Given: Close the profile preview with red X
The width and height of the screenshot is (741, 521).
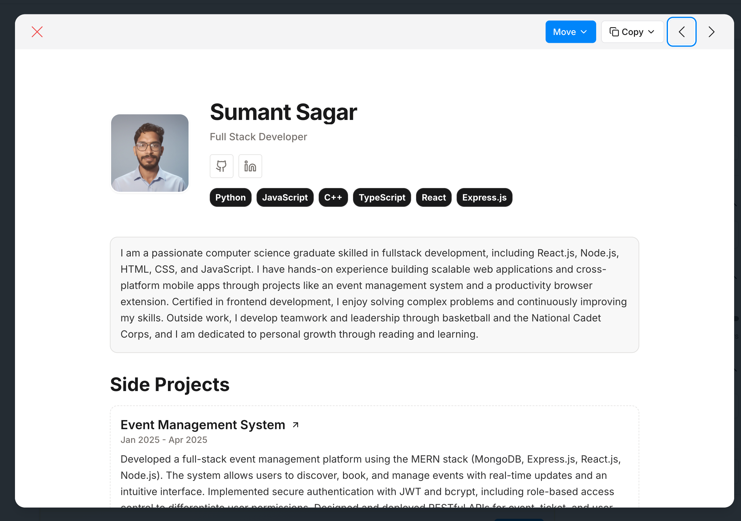Looking at the screenshot, I should click(37, 32).
